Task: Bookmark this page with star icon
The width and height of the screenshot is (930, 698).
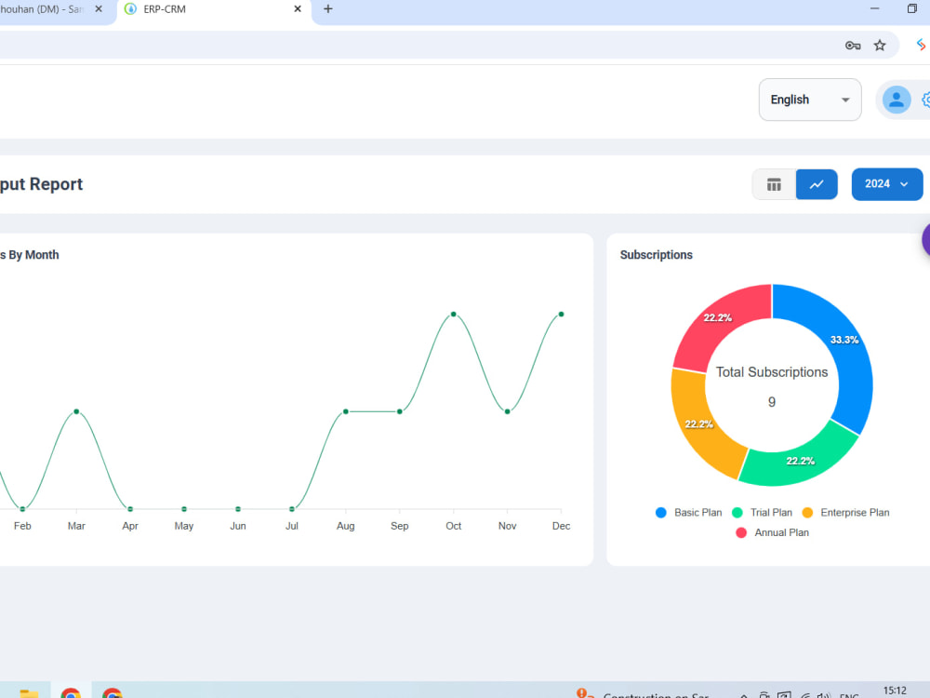Action: [x=880, y=45]
